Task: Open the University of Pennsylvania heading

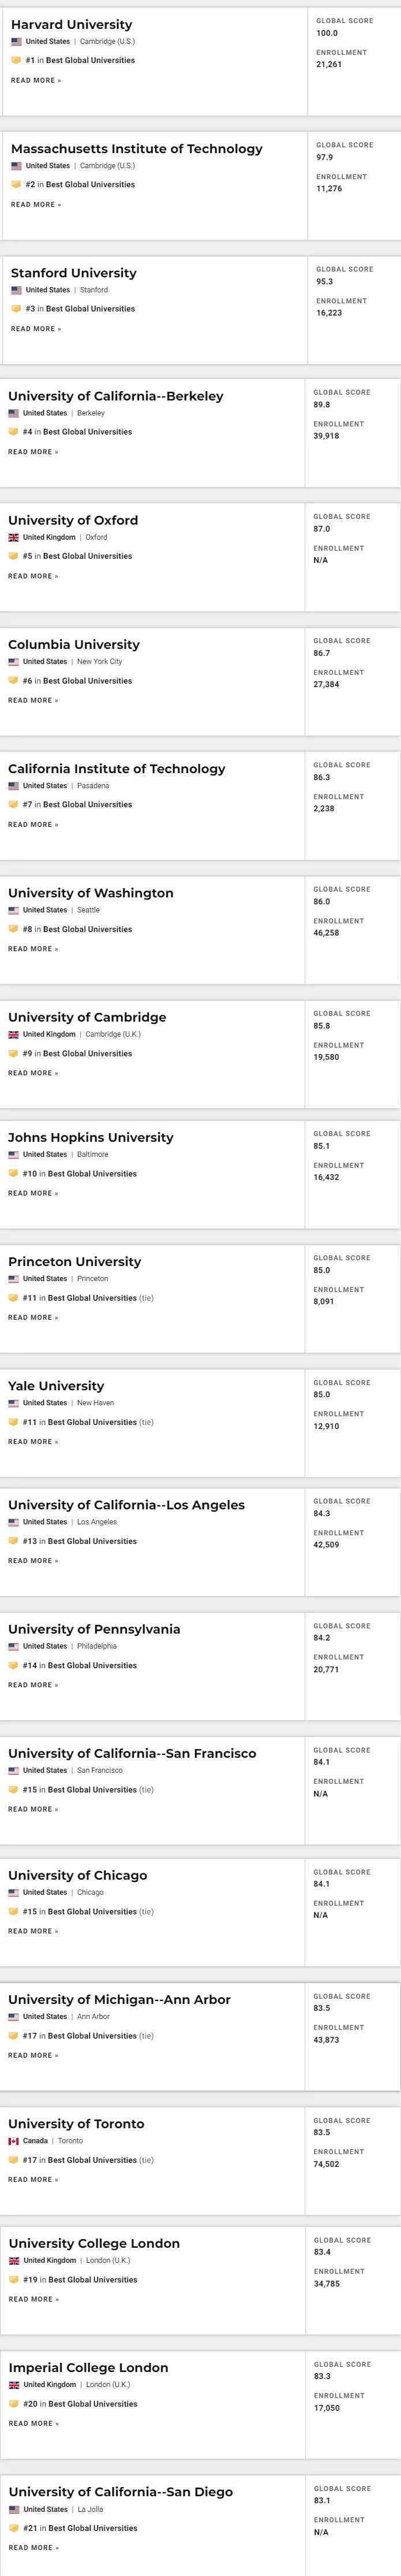Action: tap(95, 1629)
